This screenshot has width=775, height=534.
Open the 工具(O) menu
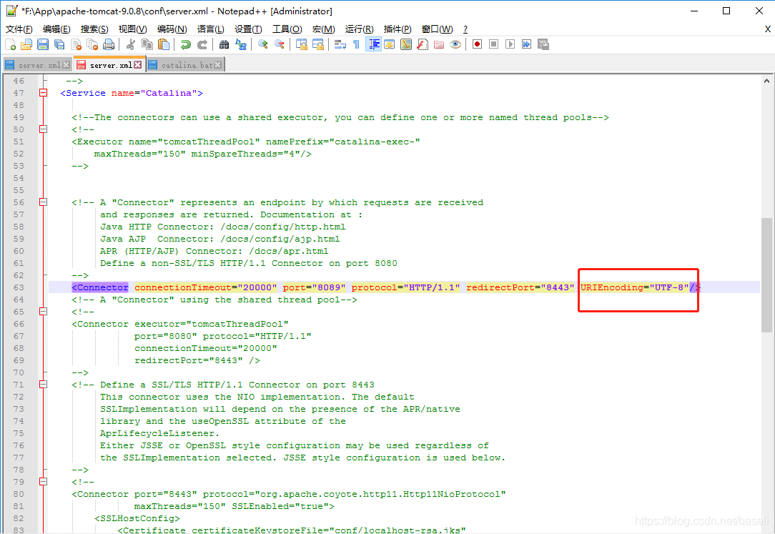[x=287, y=29]
